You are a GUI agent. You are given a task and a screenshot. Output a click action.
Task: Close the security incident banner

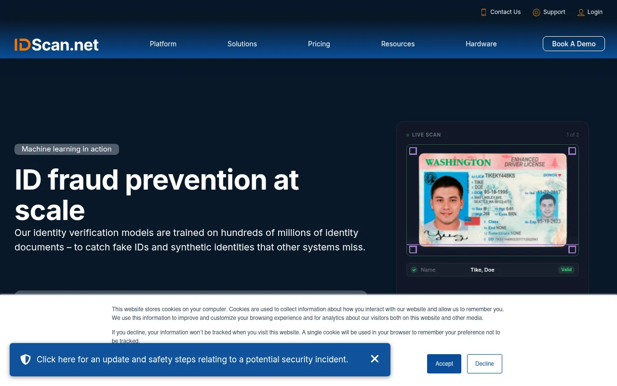point(375,358)
